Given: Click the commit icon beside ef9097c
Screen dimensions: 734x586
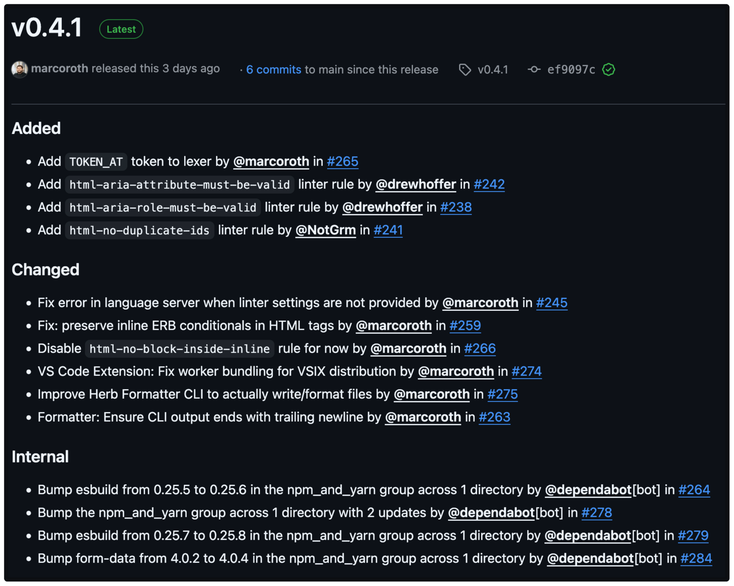Looking at the screenshot, I should (x=534, y=70).
